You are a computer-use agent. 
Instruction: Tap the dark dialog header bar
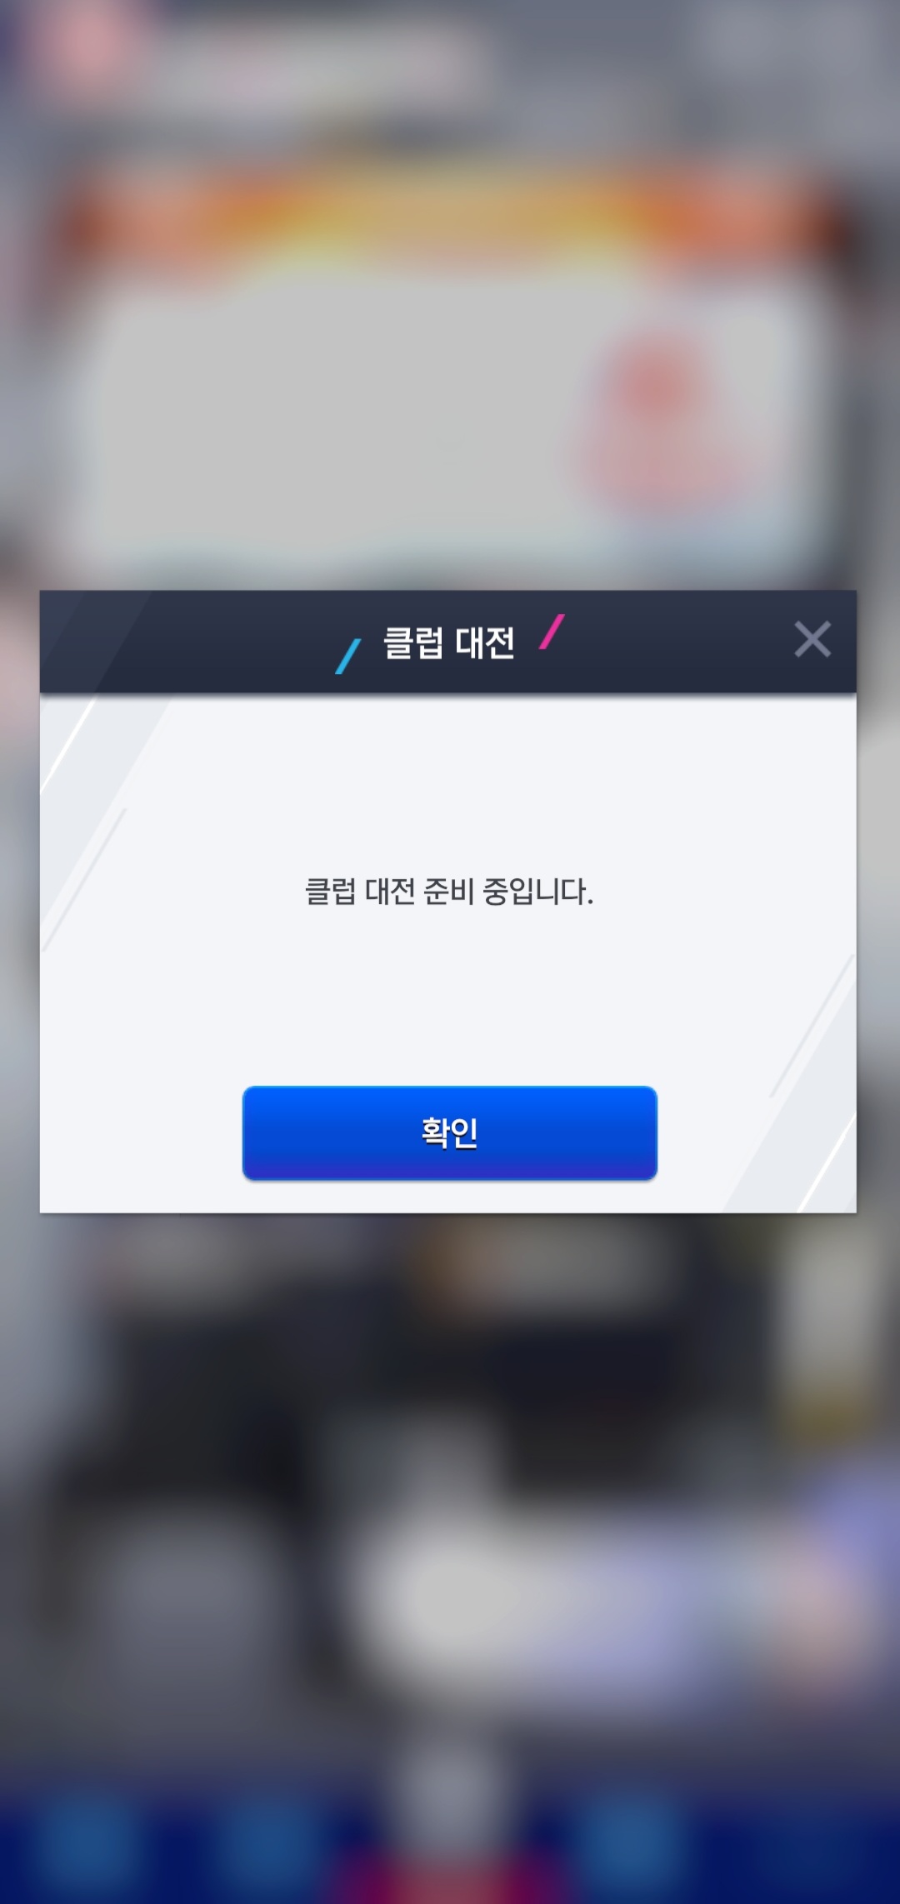(448, 642)
